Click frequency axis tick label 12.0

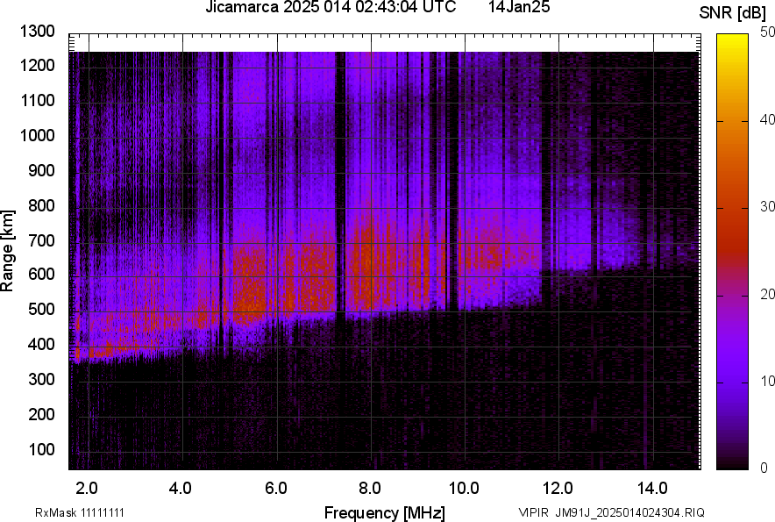[558, 489]
